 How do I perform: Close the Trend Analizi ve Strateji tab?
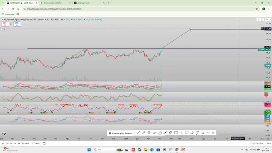pos(70,3)
